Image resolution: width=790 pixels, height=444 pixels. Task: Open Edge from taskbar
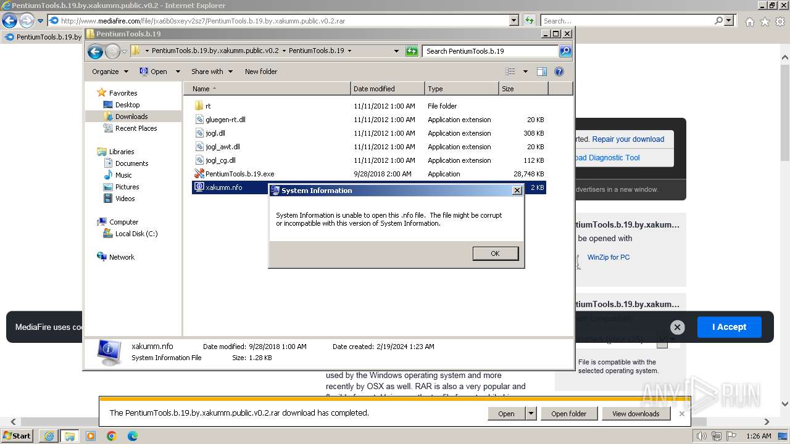(132, 436)
